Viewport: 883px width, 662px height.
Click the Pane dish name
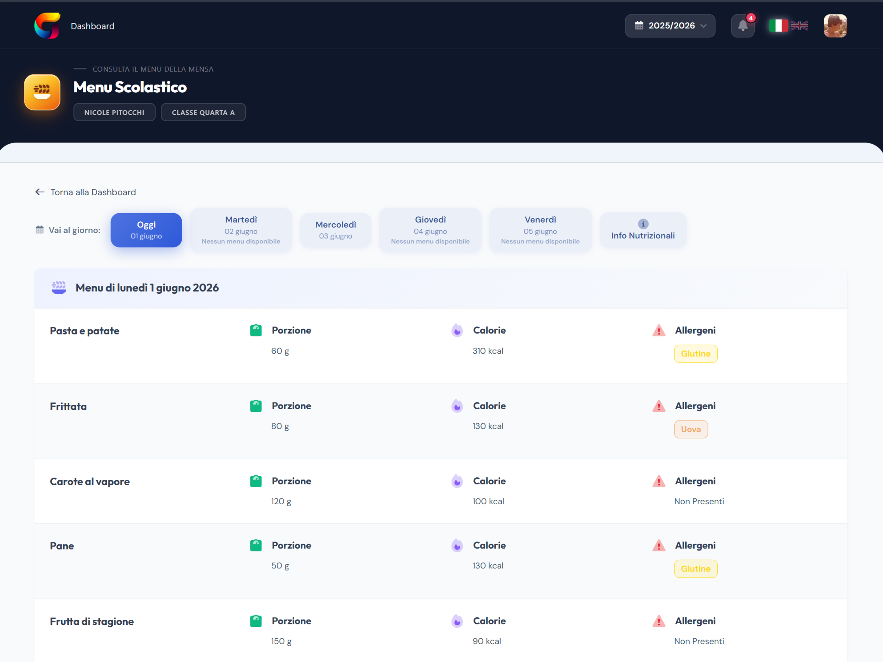(x=62, y=546)
